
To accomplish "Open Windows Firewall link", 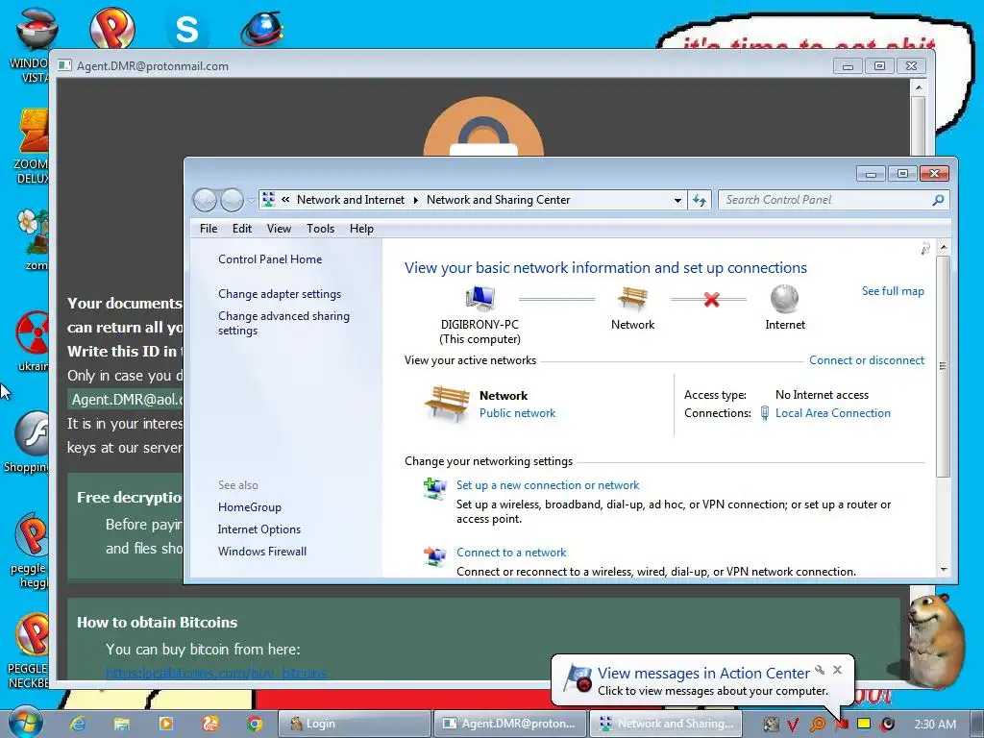I will [261, 551].
